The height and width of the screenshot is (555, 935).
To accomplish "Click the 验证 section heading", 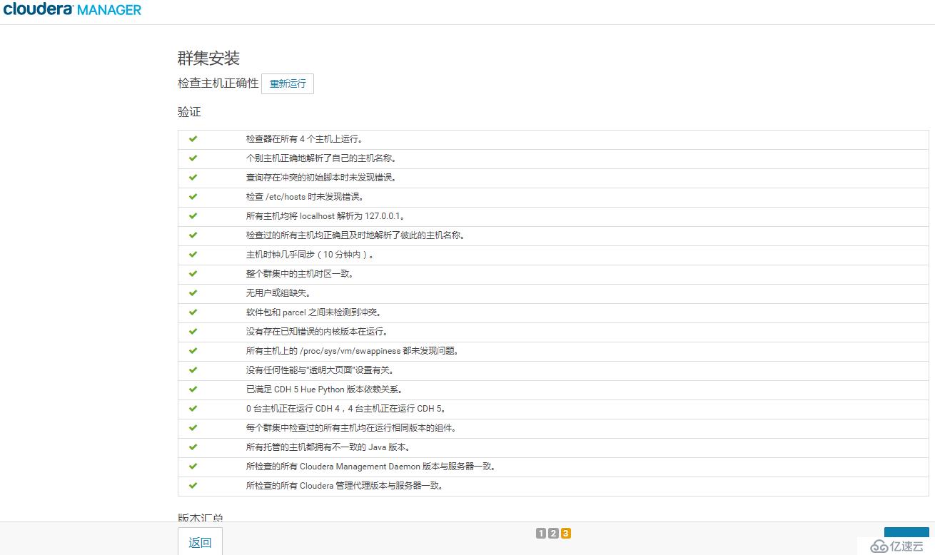I will 189,112.
